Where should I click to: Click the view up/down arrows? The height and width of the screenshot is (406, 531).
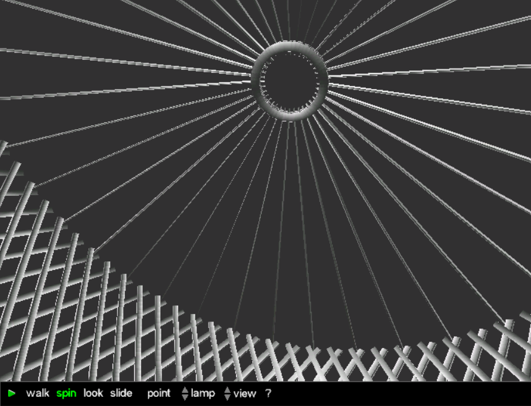227,394
